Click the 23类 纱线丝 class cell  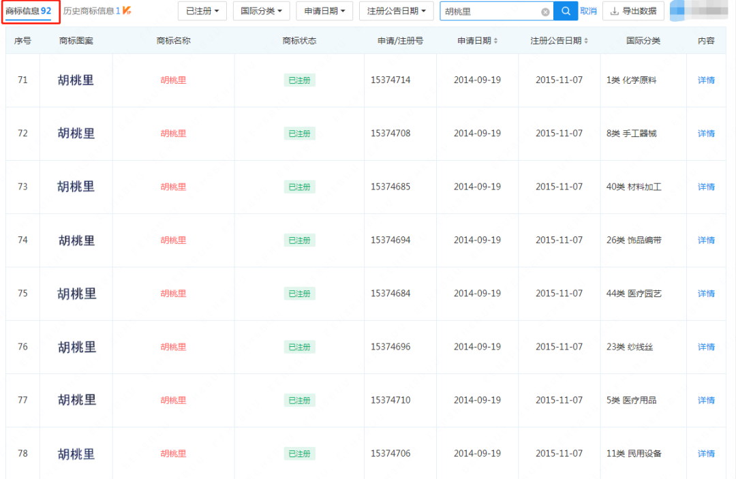point(630,347)
